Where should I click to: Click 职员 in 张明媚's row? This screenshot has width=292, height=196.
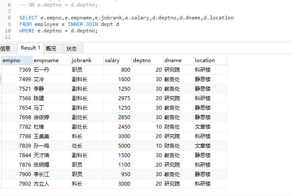point(87,165)
